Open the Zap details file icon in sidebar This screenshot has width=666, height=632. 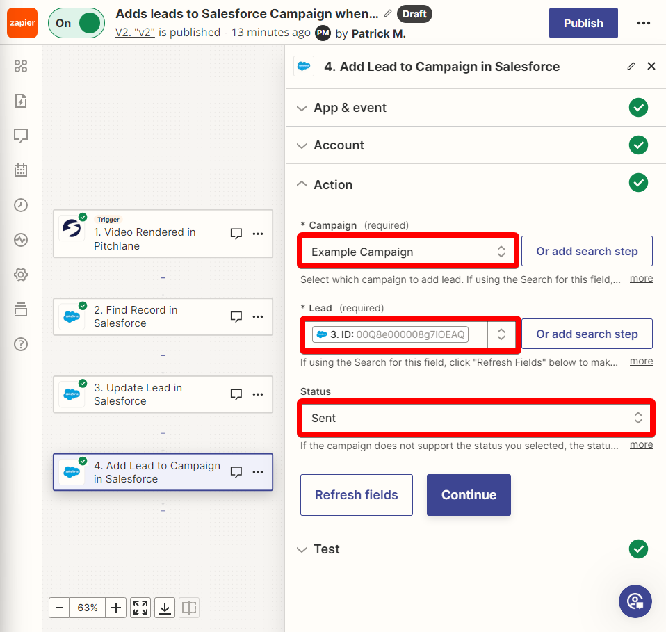click(x=21, y=101)
